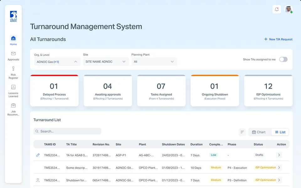Open Awaiting approvals card
Viewport: 301px width, 188px height.
[108, 90]
